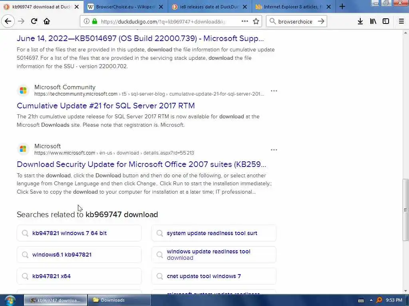Search related: windows update readiness tool download
The height and width of the screenshot is (306, 409).
click(x=214, y=255)
